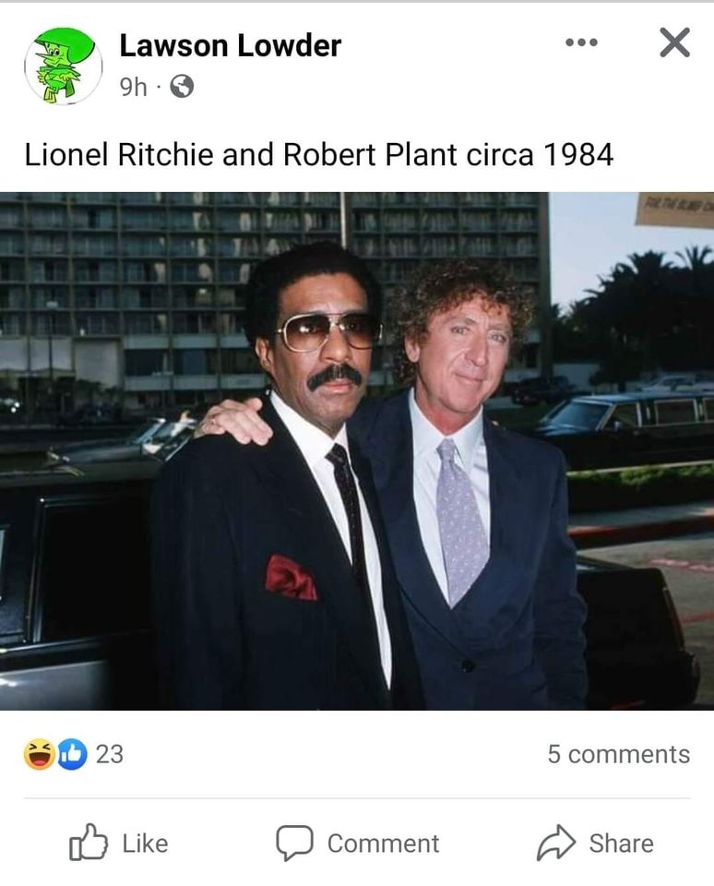Open the post photo of two men
The image size is (714, 886).
(x=357, y=450)
